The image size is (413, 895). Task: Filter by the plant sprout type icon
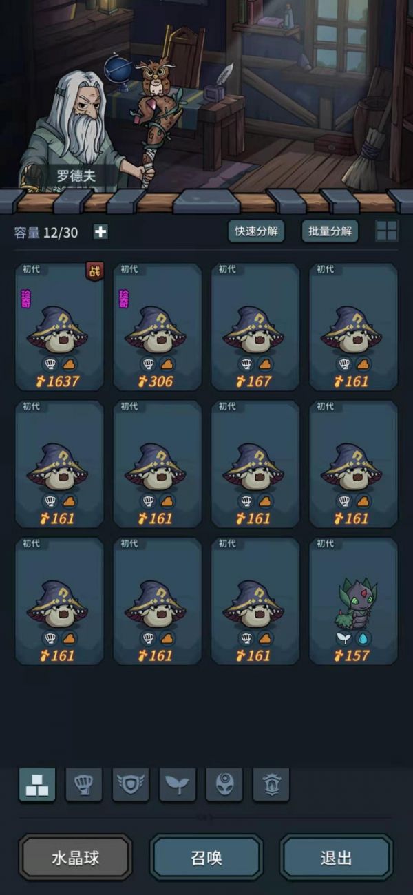[178, 784]
